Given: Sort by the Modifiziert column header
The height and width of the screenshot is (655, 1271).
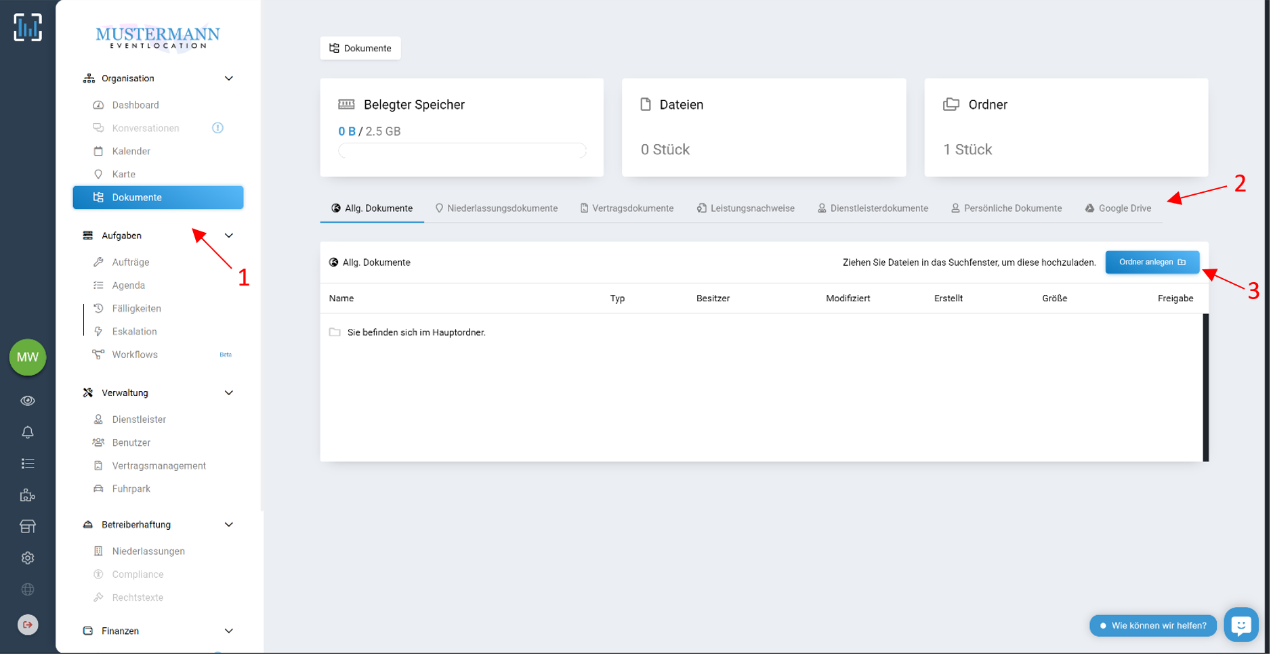Looking at the screenshot, I should 848,298.
